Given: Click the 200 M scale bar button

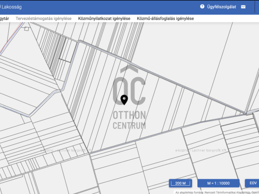Looking at the screenshot, I should pyautogui.click(x=180, y=183).
